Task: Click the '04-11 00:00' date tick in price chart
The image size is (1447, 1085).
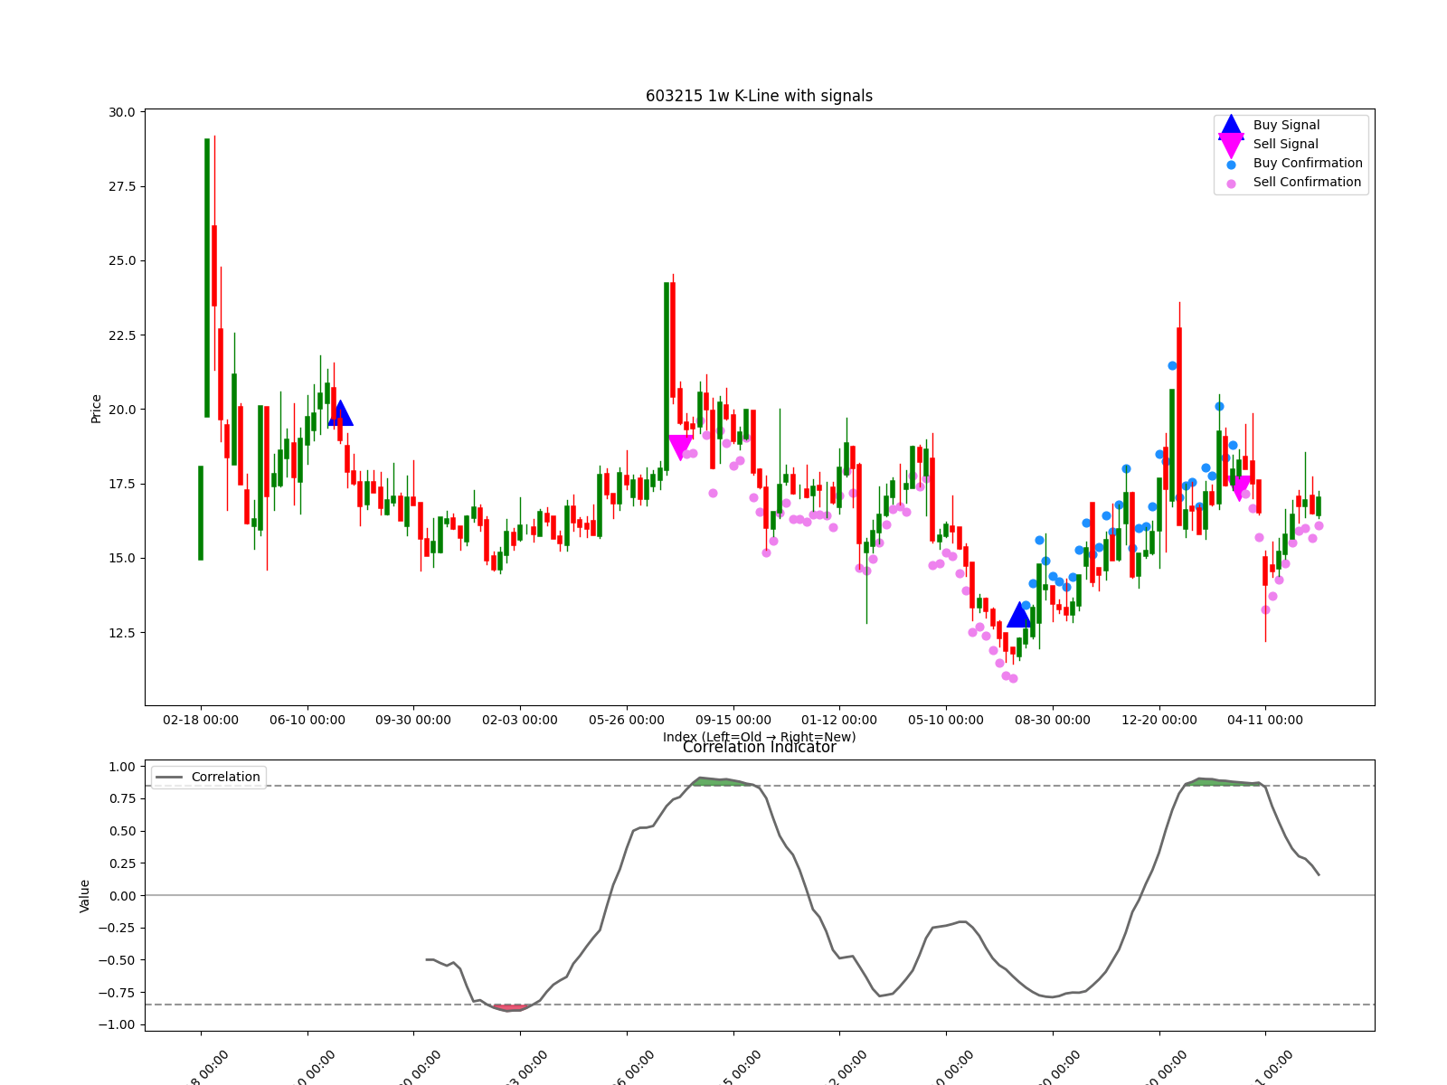Action: pyautogui.click(x=1265, y=720)
